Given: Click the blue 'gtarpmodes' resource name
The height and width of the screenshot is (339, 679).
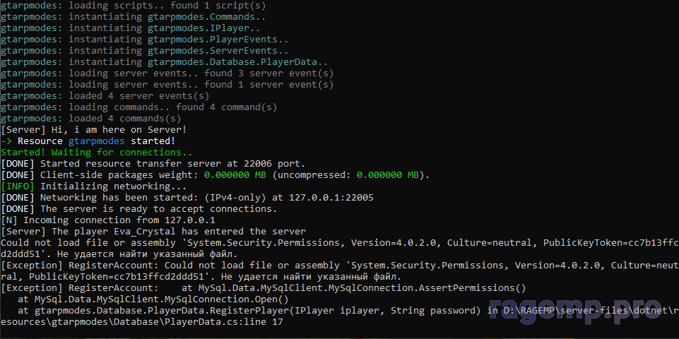Looking at the screenshot, I should [x=97, y=141].
